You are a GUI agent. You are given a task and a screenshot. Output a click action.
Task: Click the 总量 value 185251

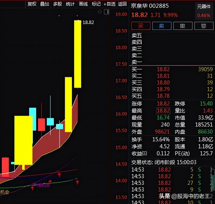(204, 125)
